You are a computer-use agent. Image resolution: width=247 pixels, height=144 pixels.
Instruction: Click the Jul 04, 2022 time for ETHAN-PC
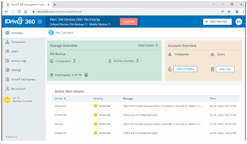click(x=223, y=115)
